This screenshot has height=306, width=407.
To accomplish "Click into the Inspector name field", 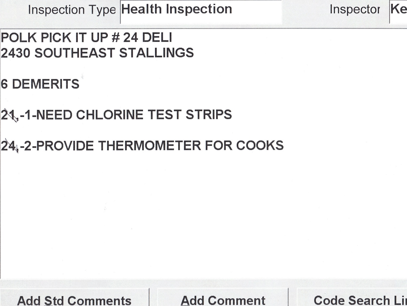I will [399, 11].
